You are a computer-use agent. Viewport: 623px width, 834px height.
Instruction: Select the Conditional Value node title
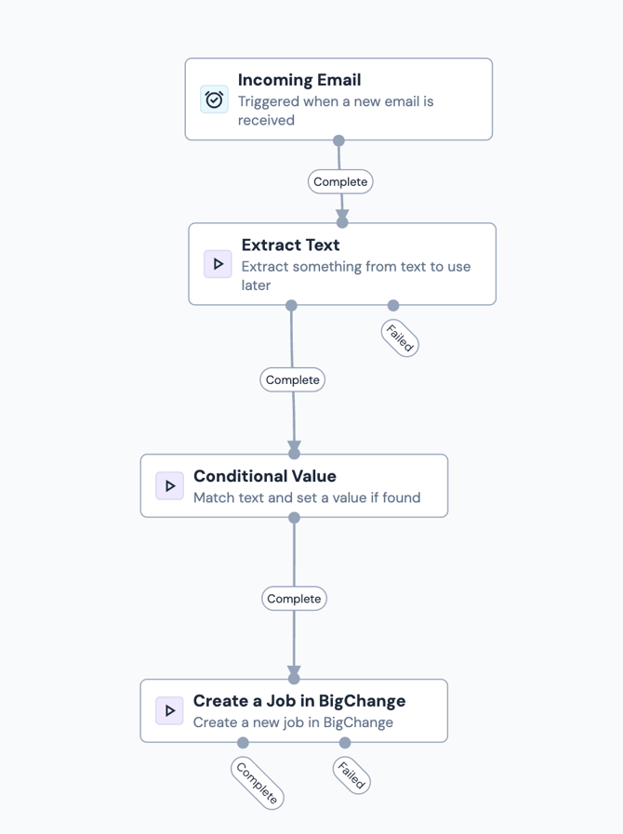(x=264, y=476)
